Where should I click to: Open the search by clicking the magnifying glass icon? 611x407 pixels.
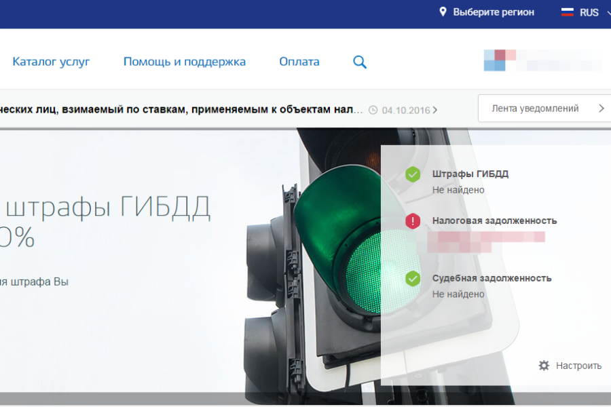(359, 61)
